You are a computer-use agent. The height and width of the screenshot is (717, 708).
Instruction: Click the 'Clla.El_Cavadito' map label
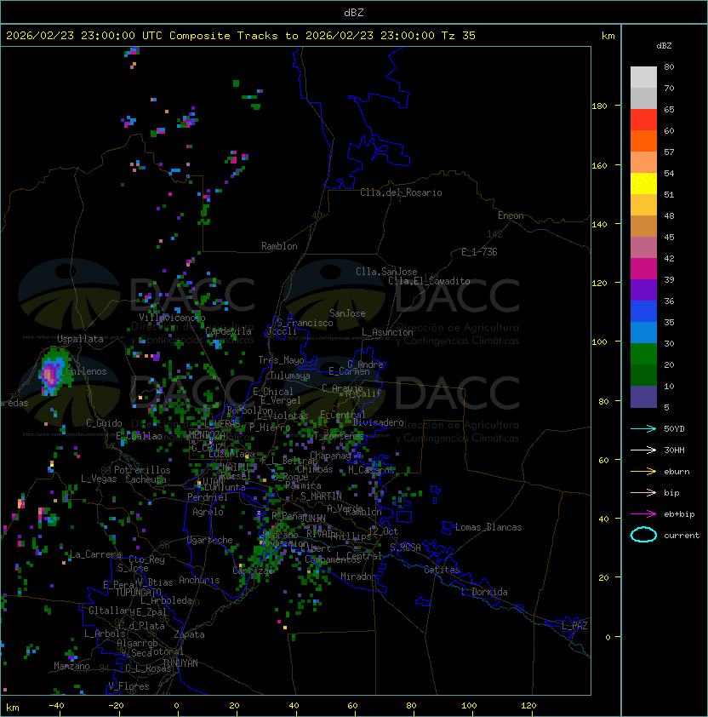(429, 281)
